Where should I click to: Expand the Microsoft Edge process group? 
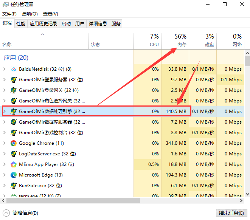click(x=5, y=175)
